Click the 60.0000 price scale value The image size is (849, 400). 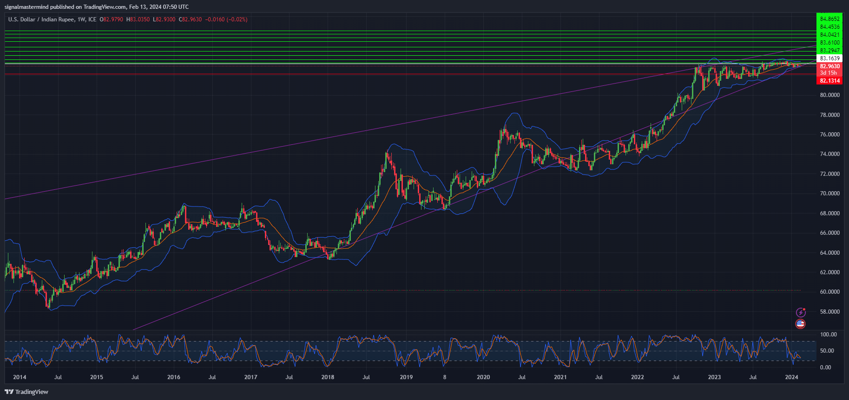pos(829,292)
